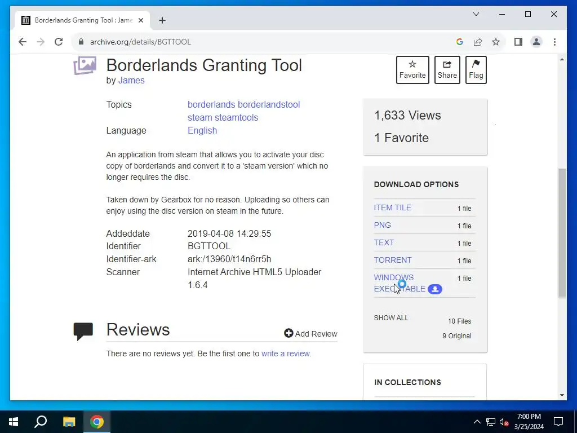Click the network icon in system tray
The width and height of the screenshot is (577, 433).
(x=491, y=422)
